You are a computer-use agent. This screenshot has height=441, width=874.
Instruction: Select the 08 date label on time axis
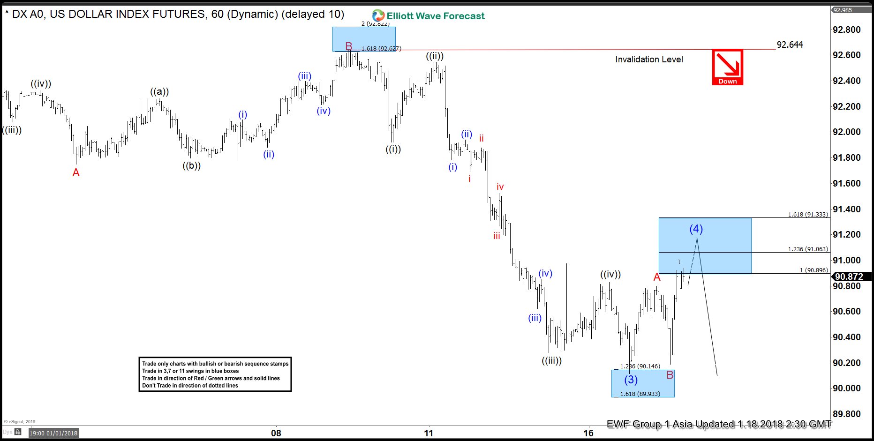[x=276, y=433]
